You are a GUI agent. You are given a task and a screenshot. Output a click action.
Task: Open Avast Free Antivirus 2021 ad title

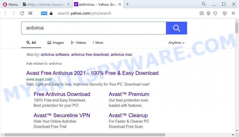click(x=92, y=73)
